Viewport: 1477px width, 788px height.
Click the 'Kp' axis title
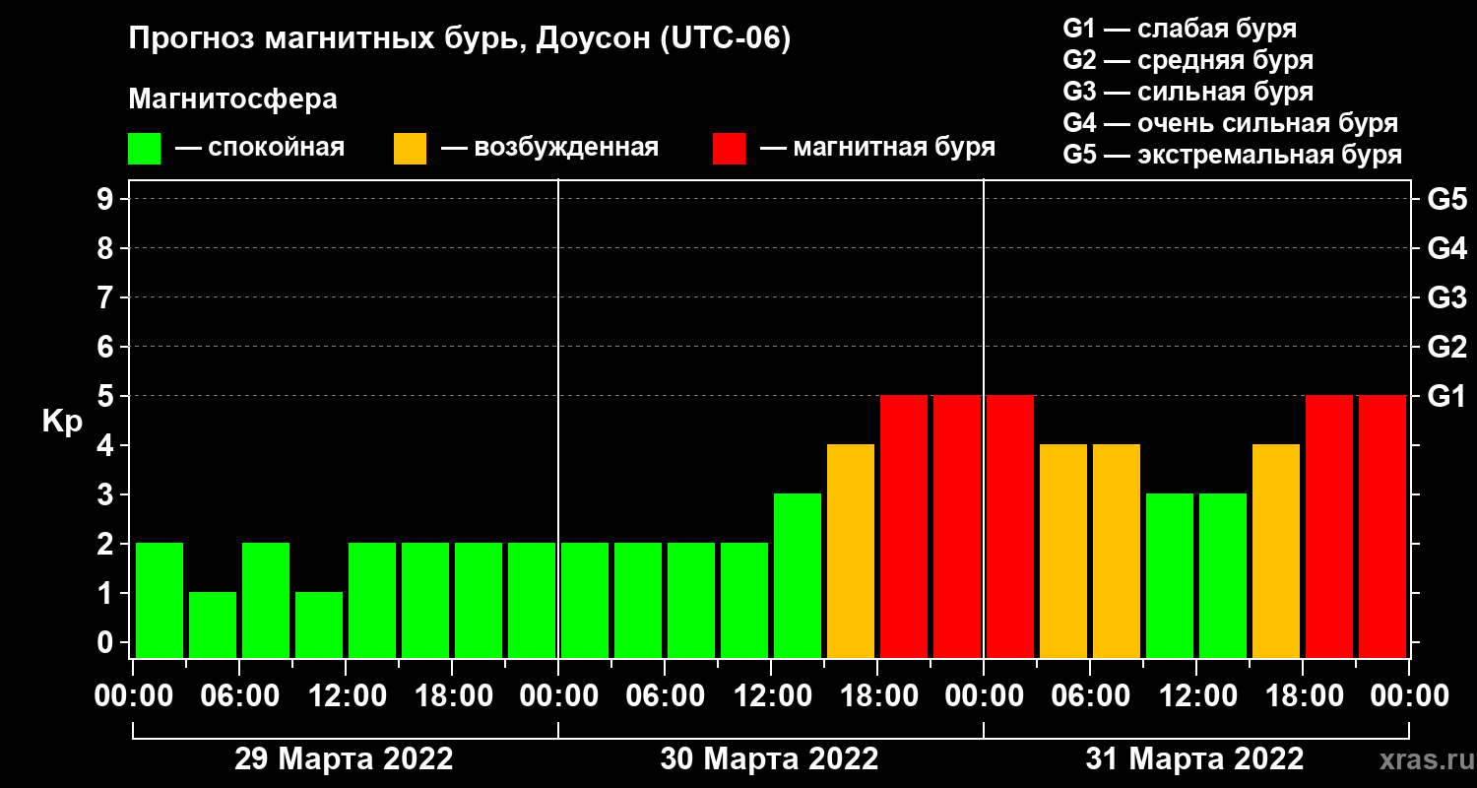tap(62, 422)
